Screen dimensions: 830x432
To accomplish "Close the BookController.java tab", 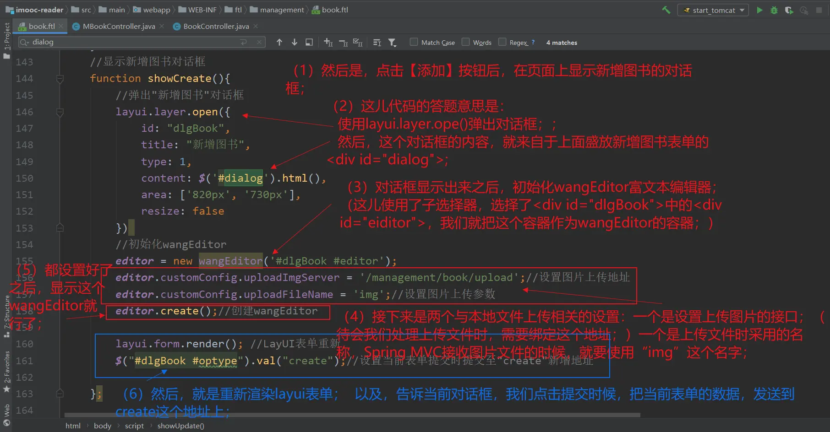I will [256, 26].
